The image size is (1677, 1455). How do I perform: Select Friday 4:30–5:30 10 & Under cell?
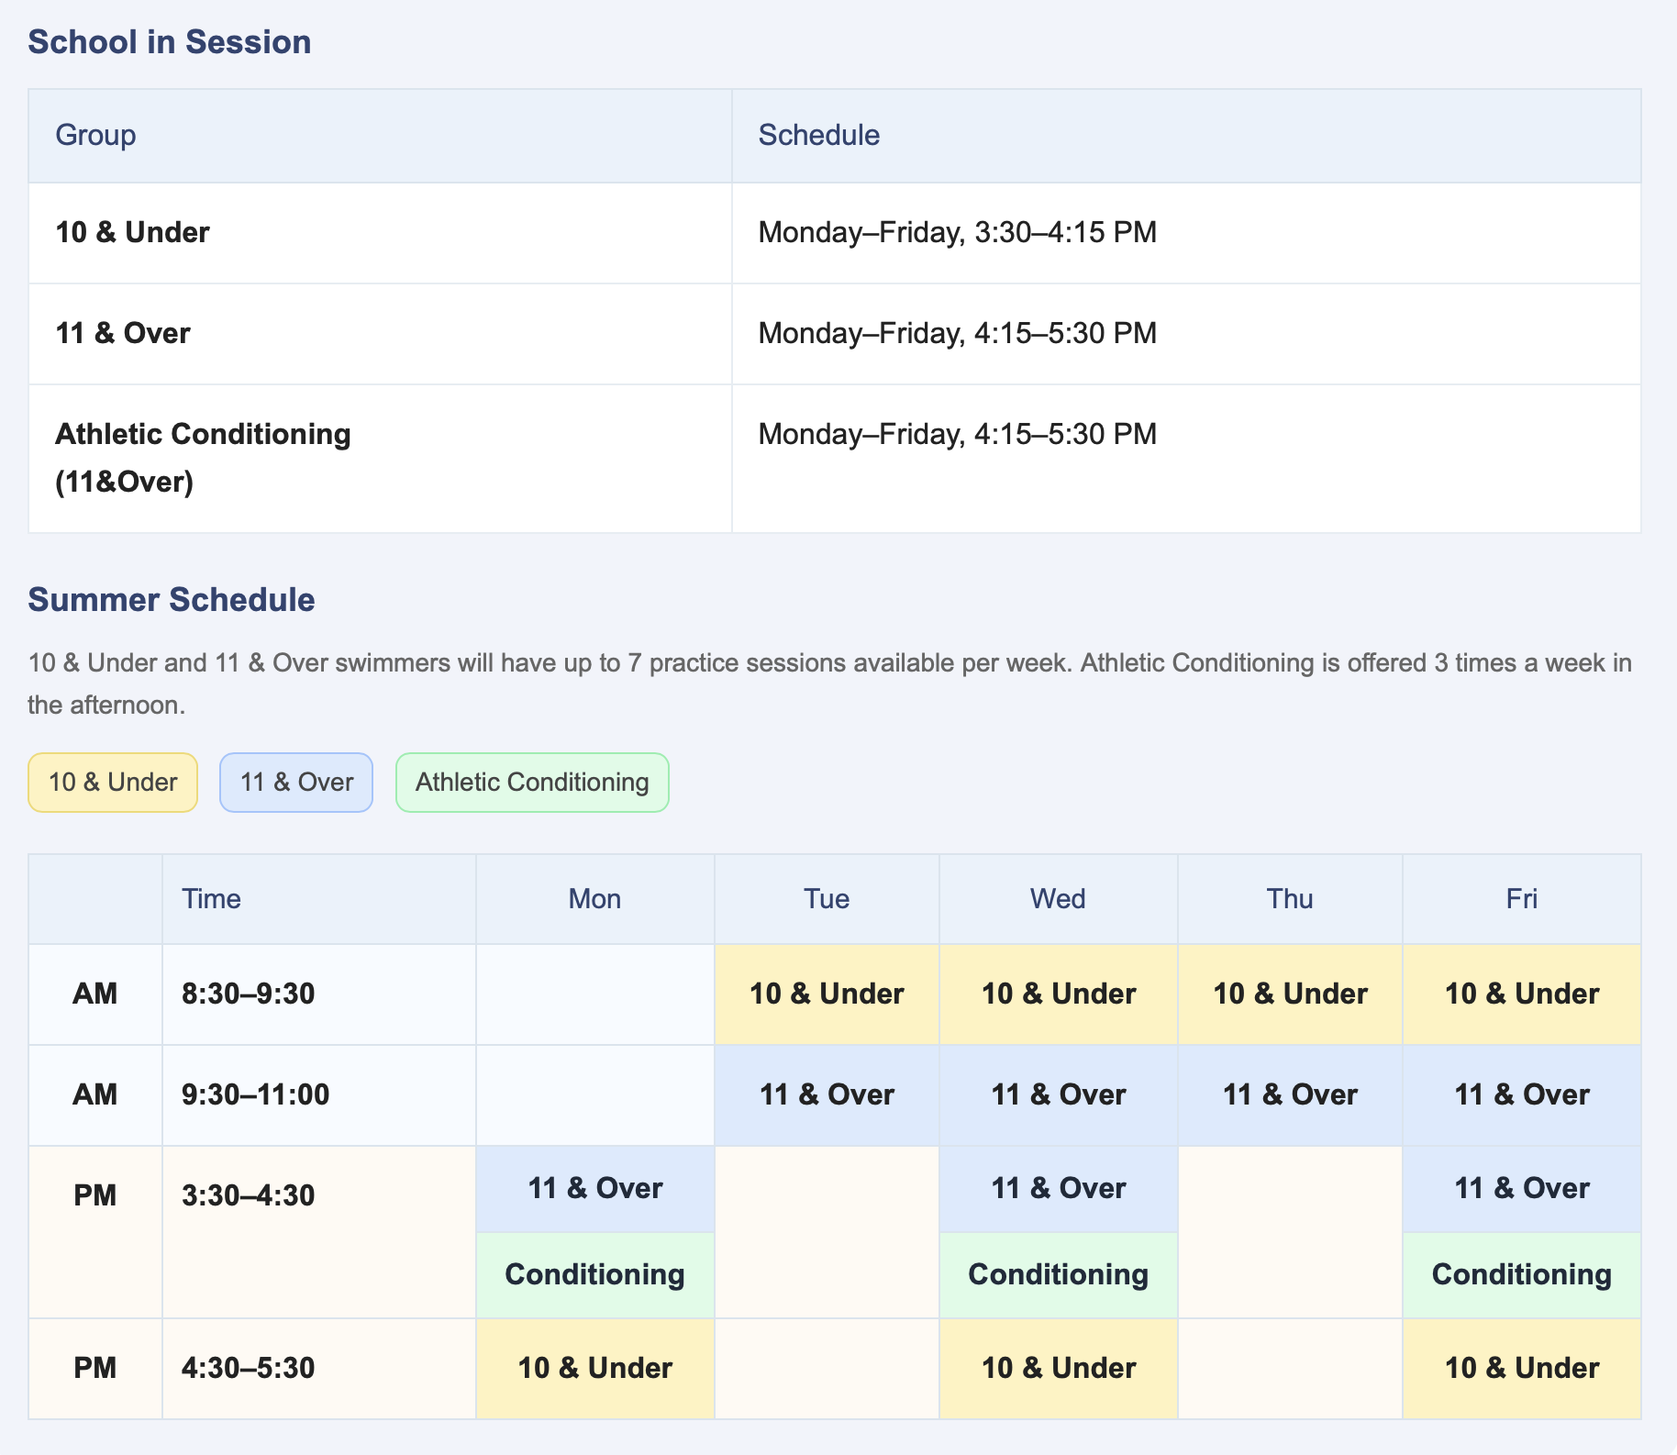click(x=1522, y=1369)
